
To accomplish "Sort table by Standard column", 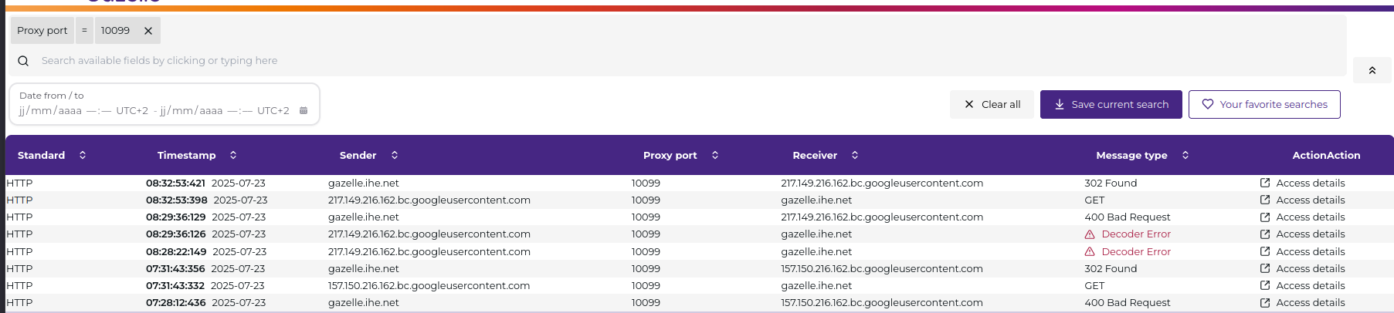I will click(83, 155).
